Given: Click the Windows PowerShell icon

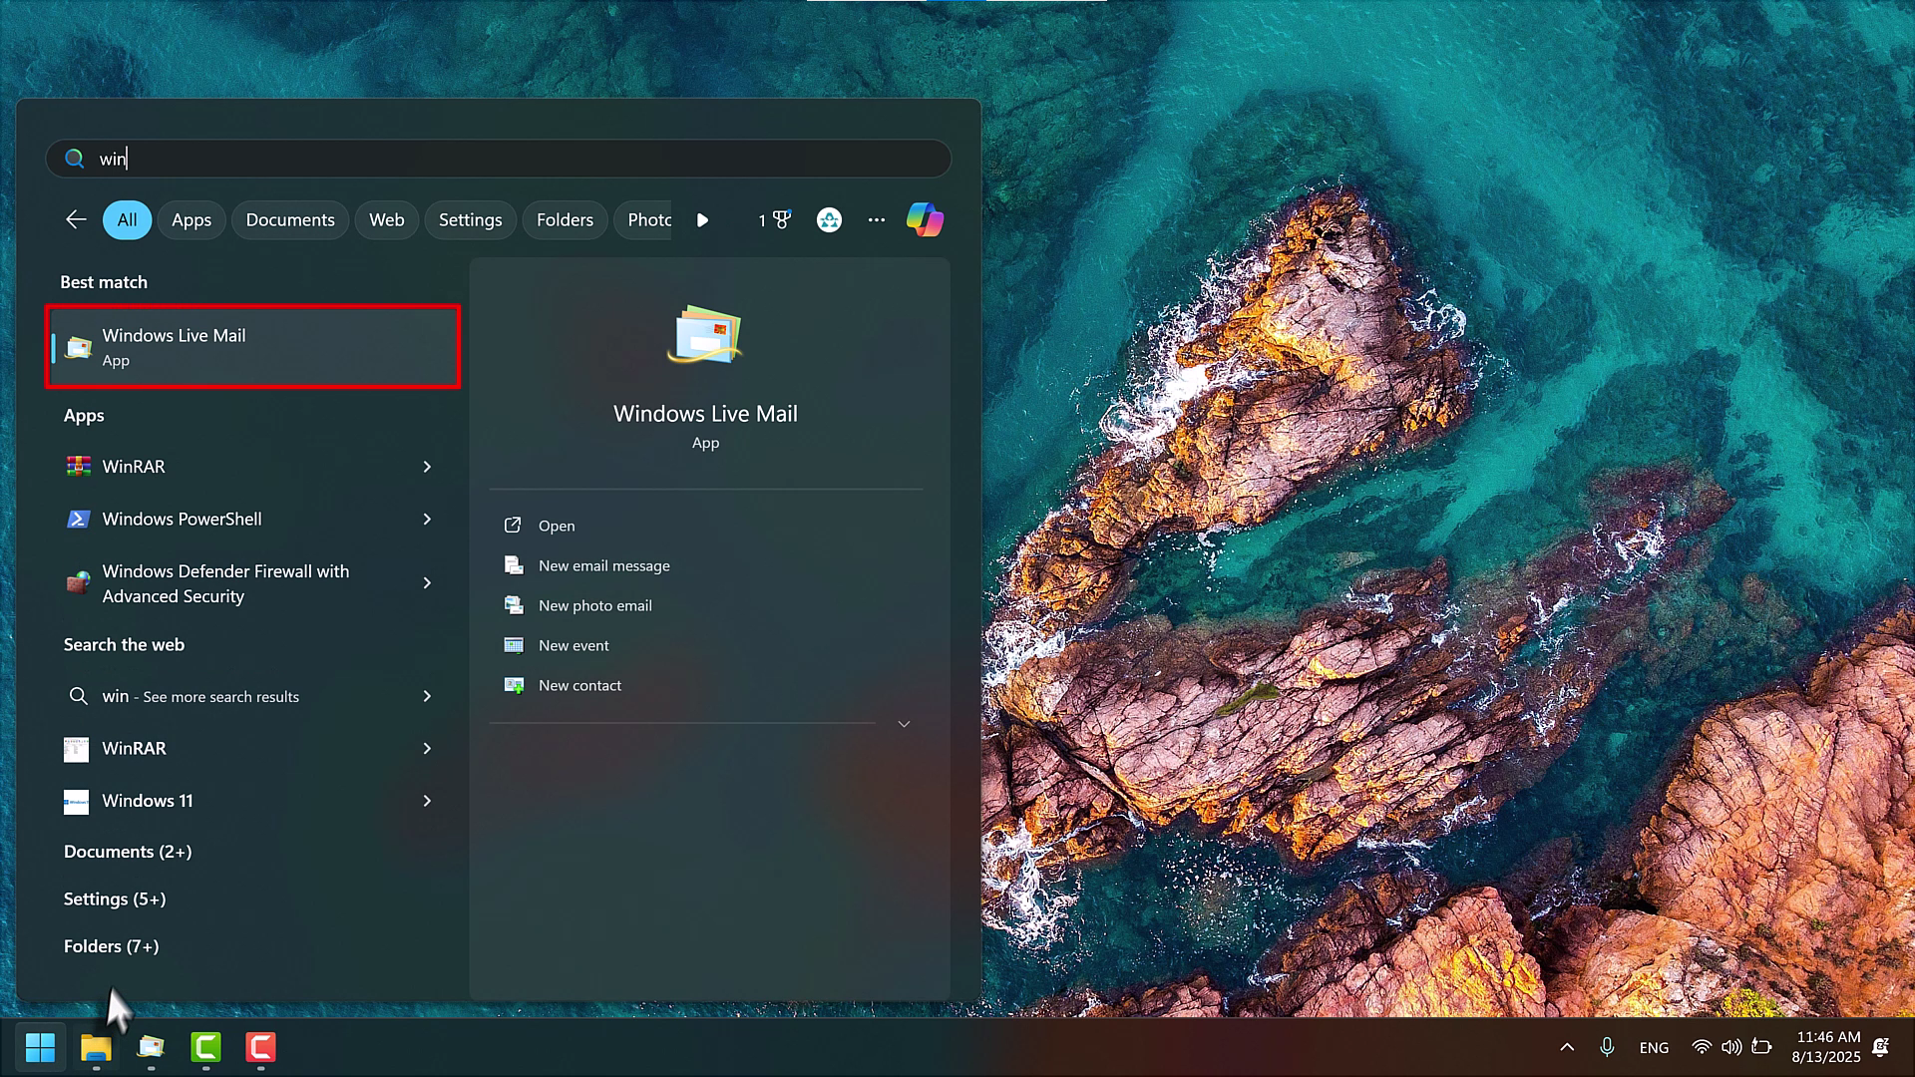Looking at the screenshot, I should 78,520.
